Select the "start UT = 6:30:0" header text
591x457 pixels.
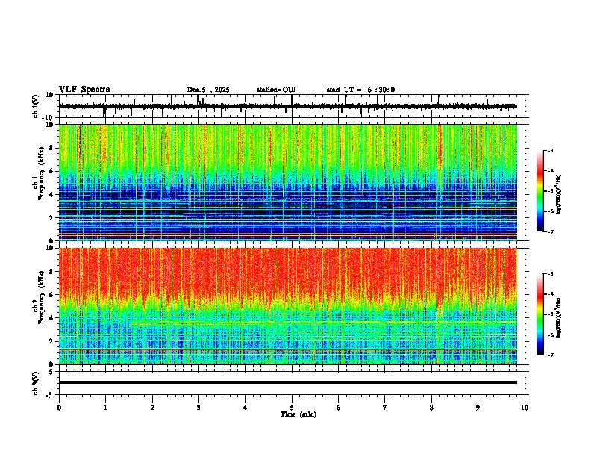pos(360,90)
